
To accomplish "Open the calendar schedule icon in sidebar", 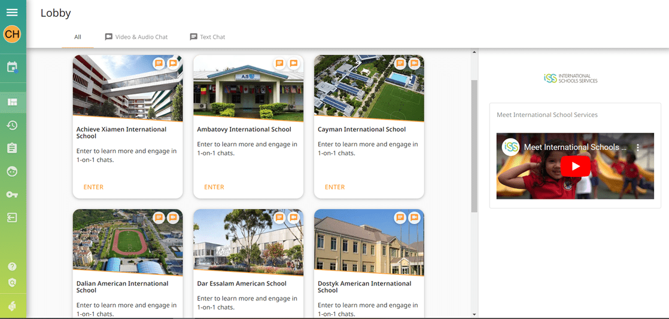I will pos(12,68).
